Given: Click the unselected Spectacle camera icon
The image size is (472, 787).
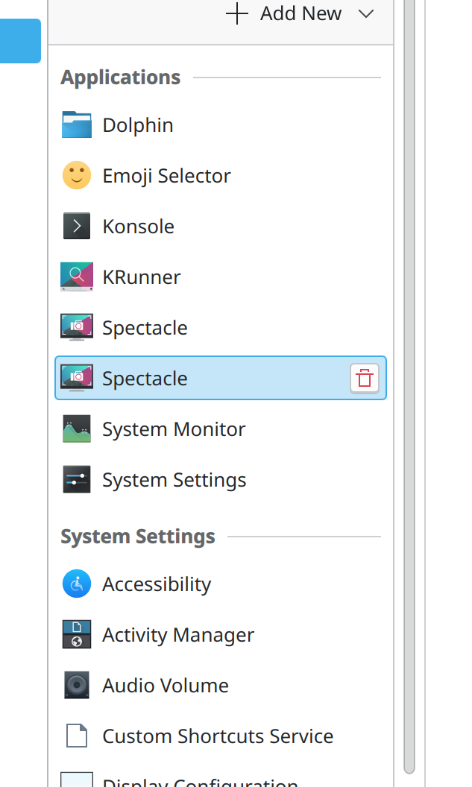Looking at the screenshot, I should [x=76, y=327].
